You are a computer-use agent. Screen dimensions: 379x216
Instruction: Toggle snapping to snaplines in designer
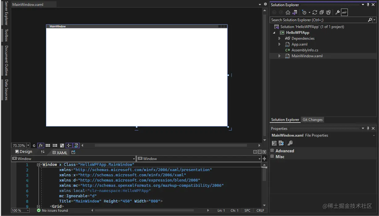pos(69,145)
